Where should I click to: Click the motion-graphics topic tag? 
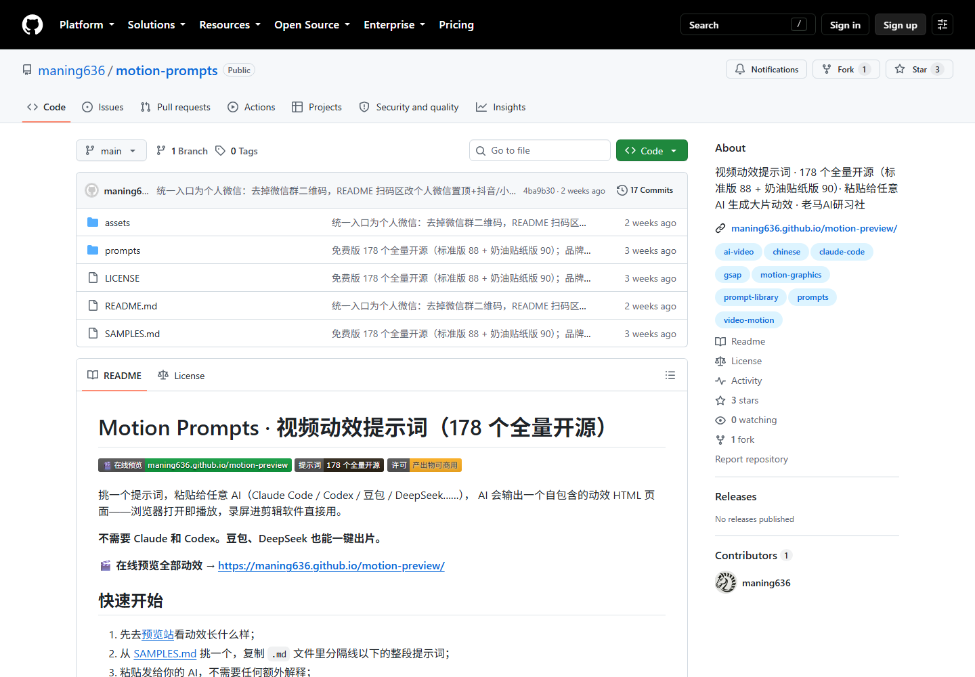click(x=791, y=275)
